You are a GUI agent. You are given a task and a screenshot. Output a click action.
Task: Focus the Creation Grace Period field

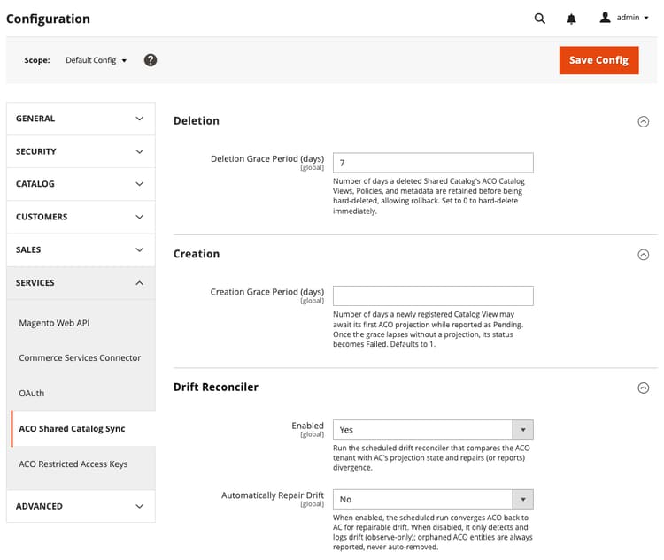click(x=433, y=295)
